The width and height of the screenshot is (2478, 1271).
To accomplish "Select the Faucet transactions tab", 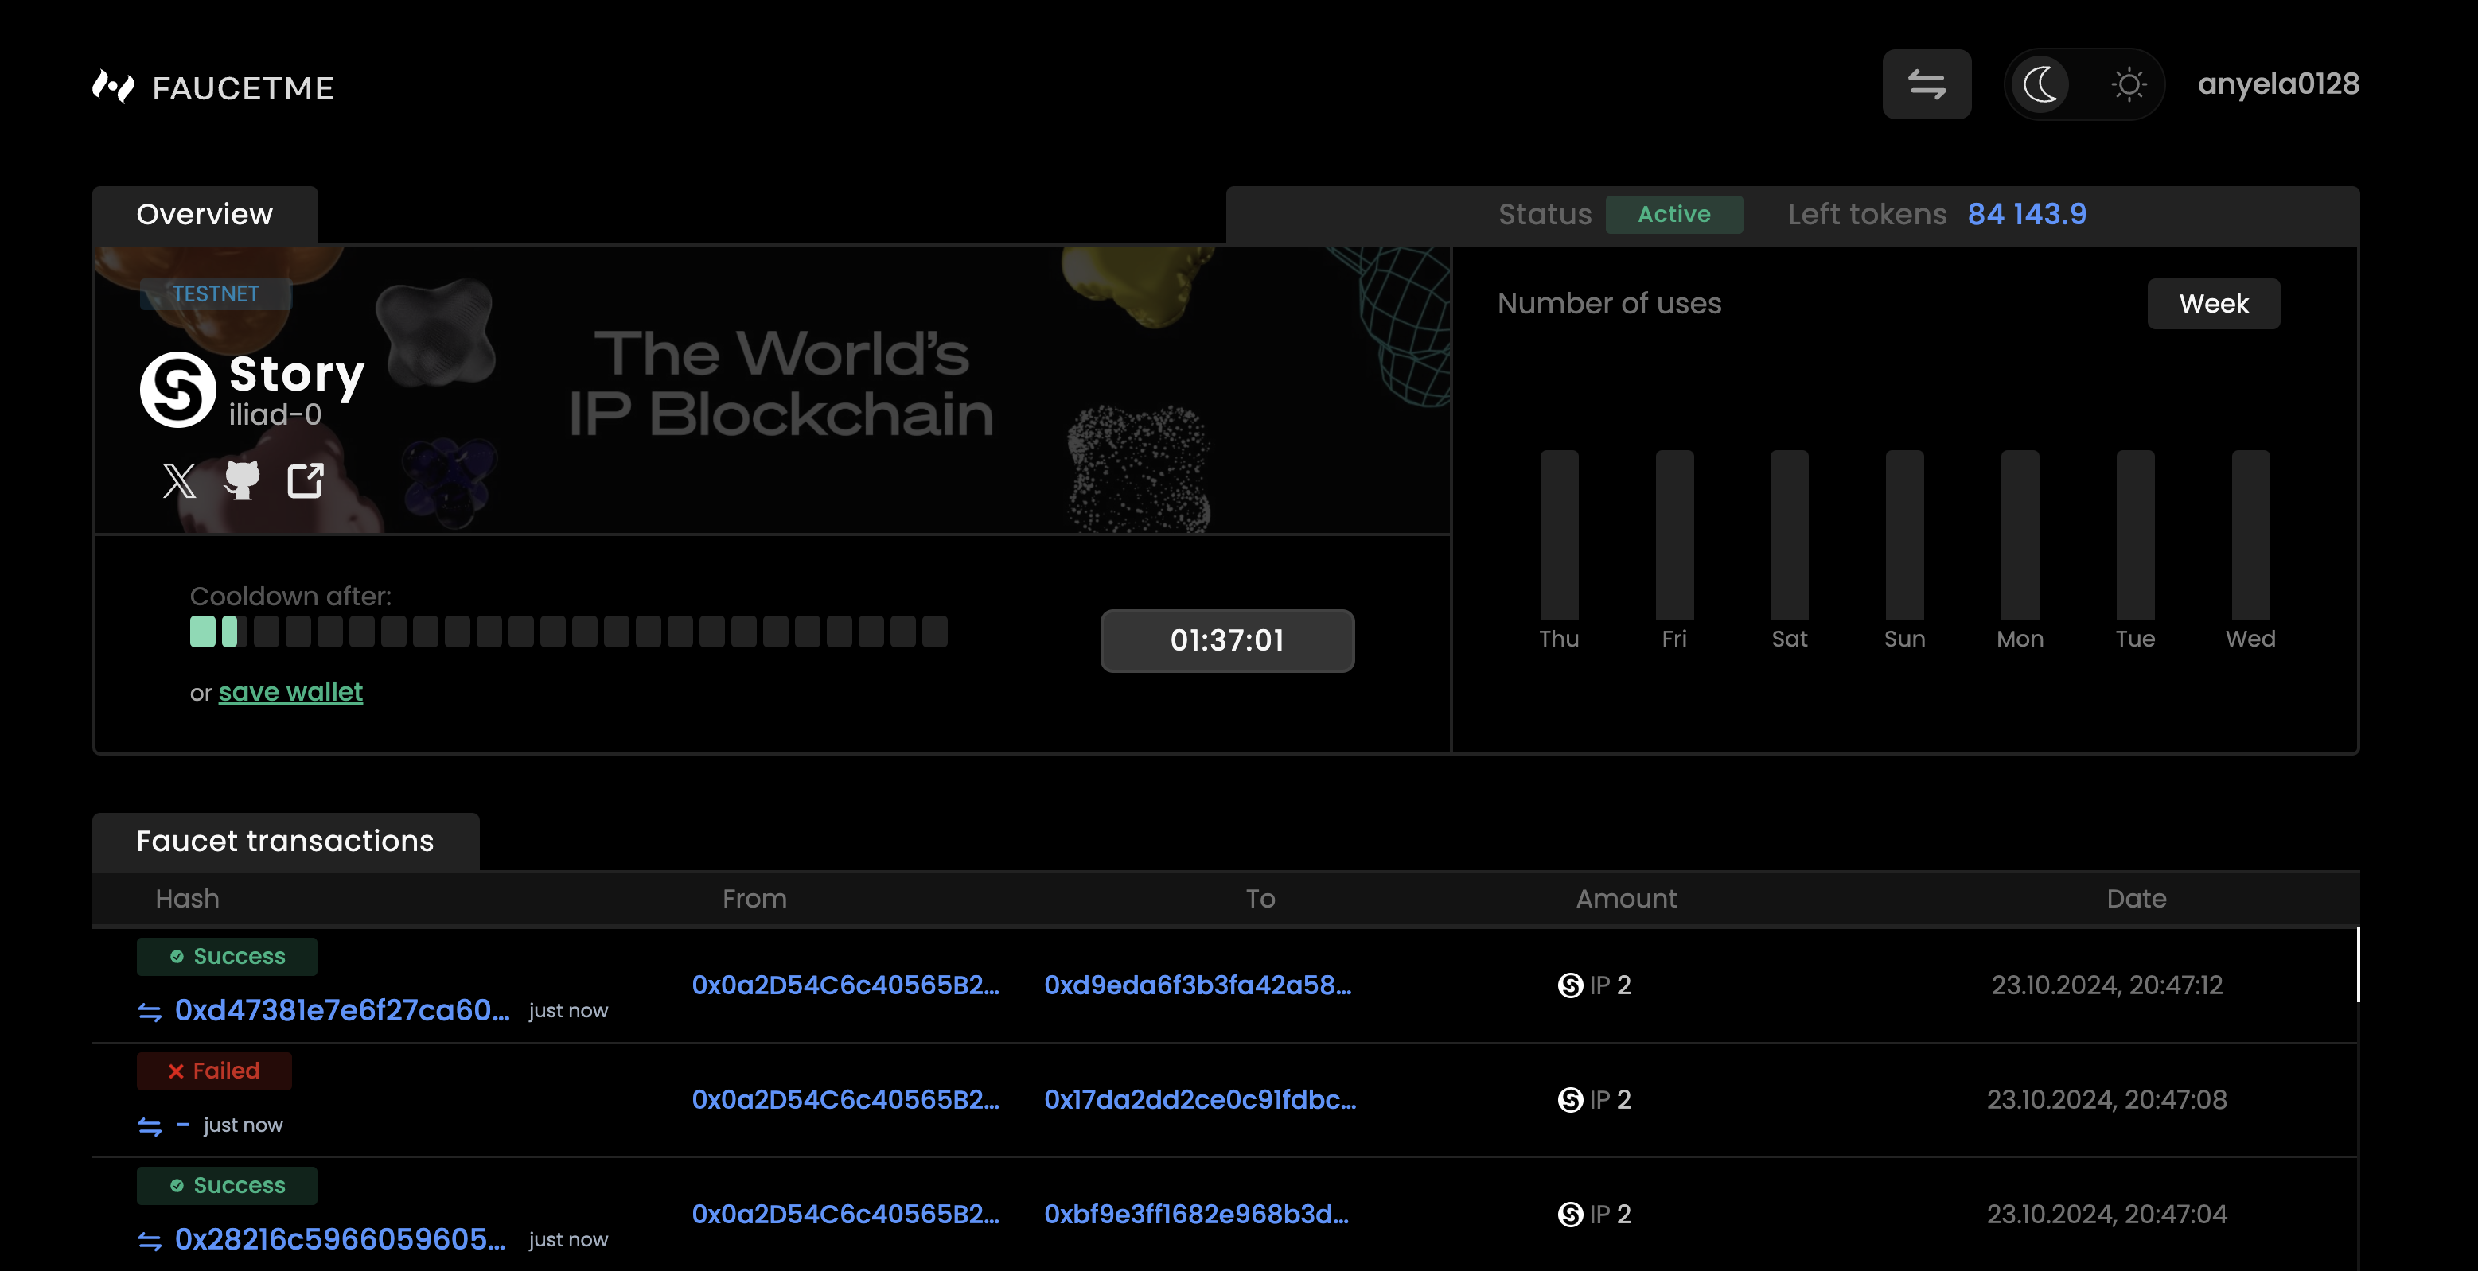I will pos(285,842).
